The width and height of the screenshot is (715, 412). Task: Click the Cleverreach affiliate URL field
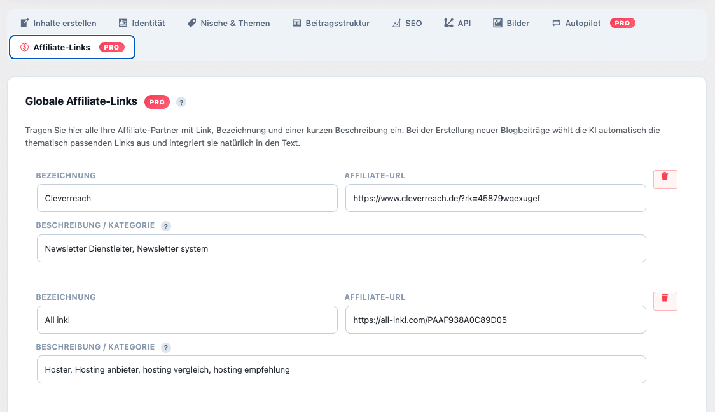[495, 198]
